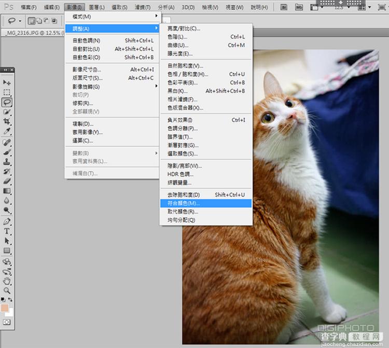Select the Hand tool

point(7,281)
